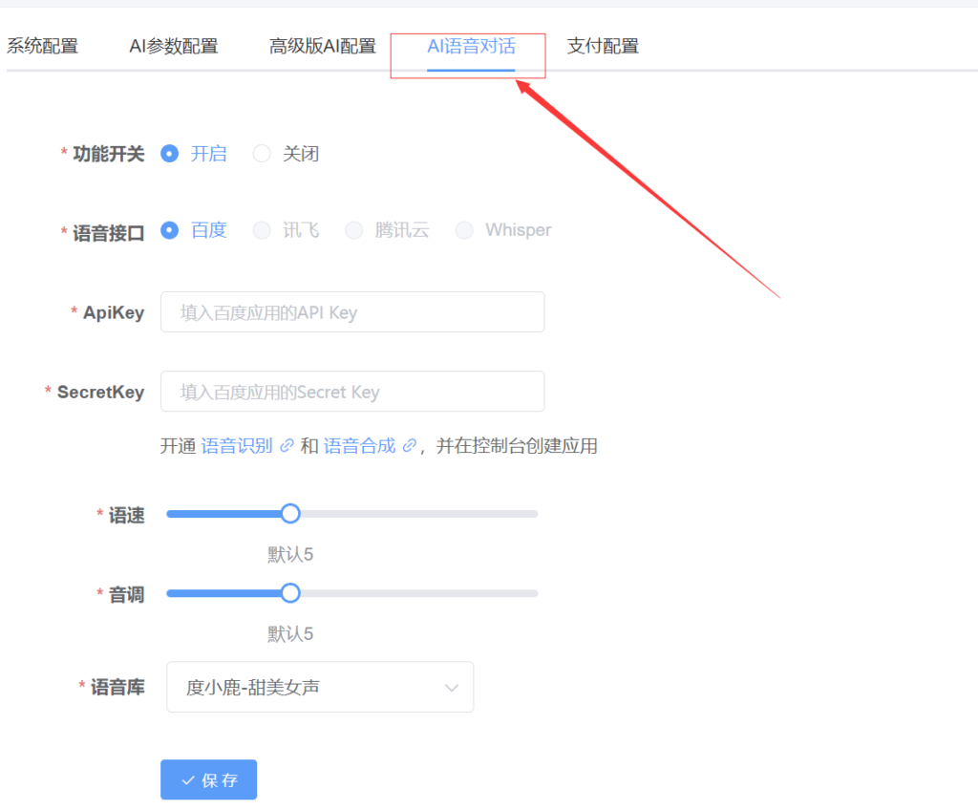The width and height of the screenshot is (978, 810).
Task: 点击 语音识别 旁的链接图标
Action: click(285, 445)
